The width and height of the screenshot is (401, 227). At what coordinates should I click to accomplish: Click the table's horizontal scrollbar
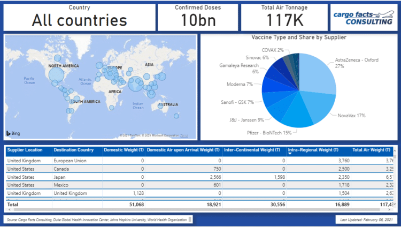[197, 209]
